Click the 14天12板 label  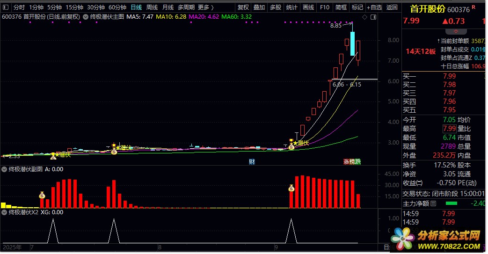click(x=421, y=51)
